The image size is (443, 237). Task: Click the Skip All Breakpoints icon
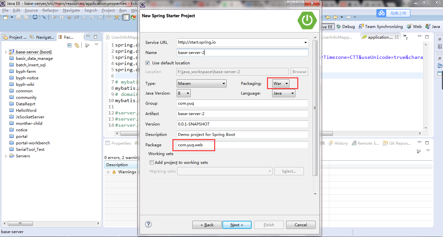point(44,17)
